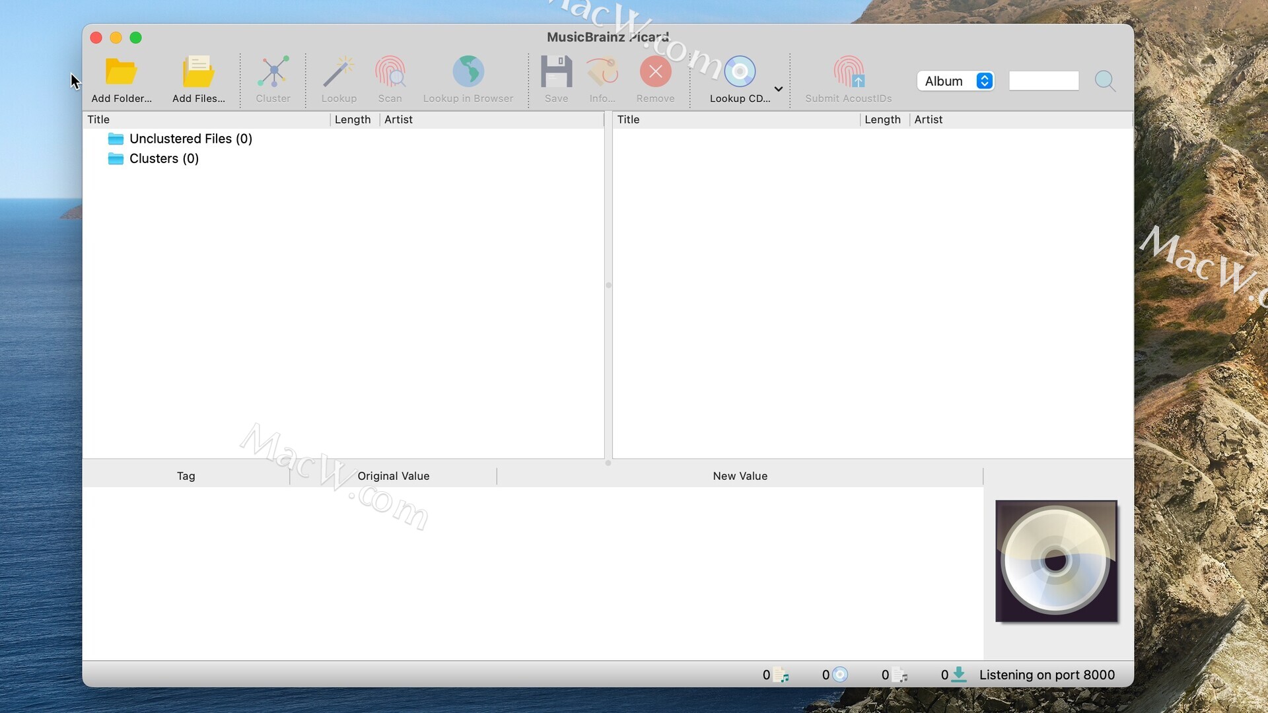Viewport: 1268px width, 713px height.
Task: Sort right pane by Length column
Action: 884,119
